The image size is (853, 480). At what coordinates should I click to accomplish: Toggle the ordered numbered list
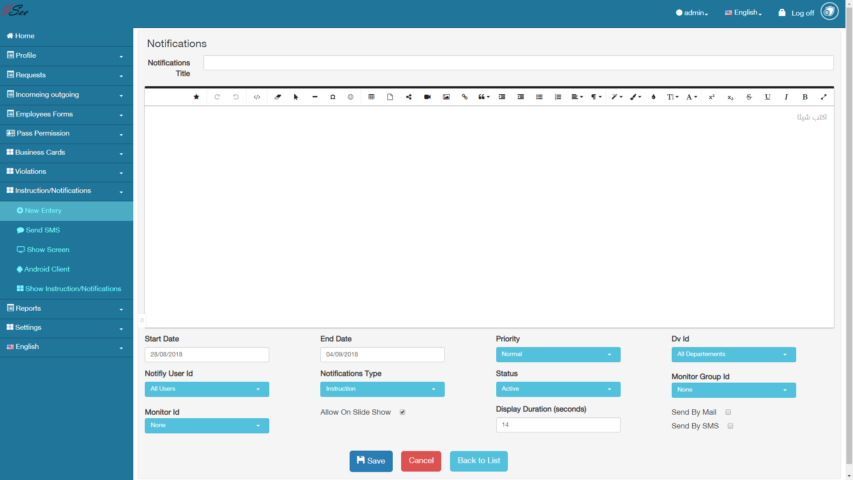coord(558,97)
